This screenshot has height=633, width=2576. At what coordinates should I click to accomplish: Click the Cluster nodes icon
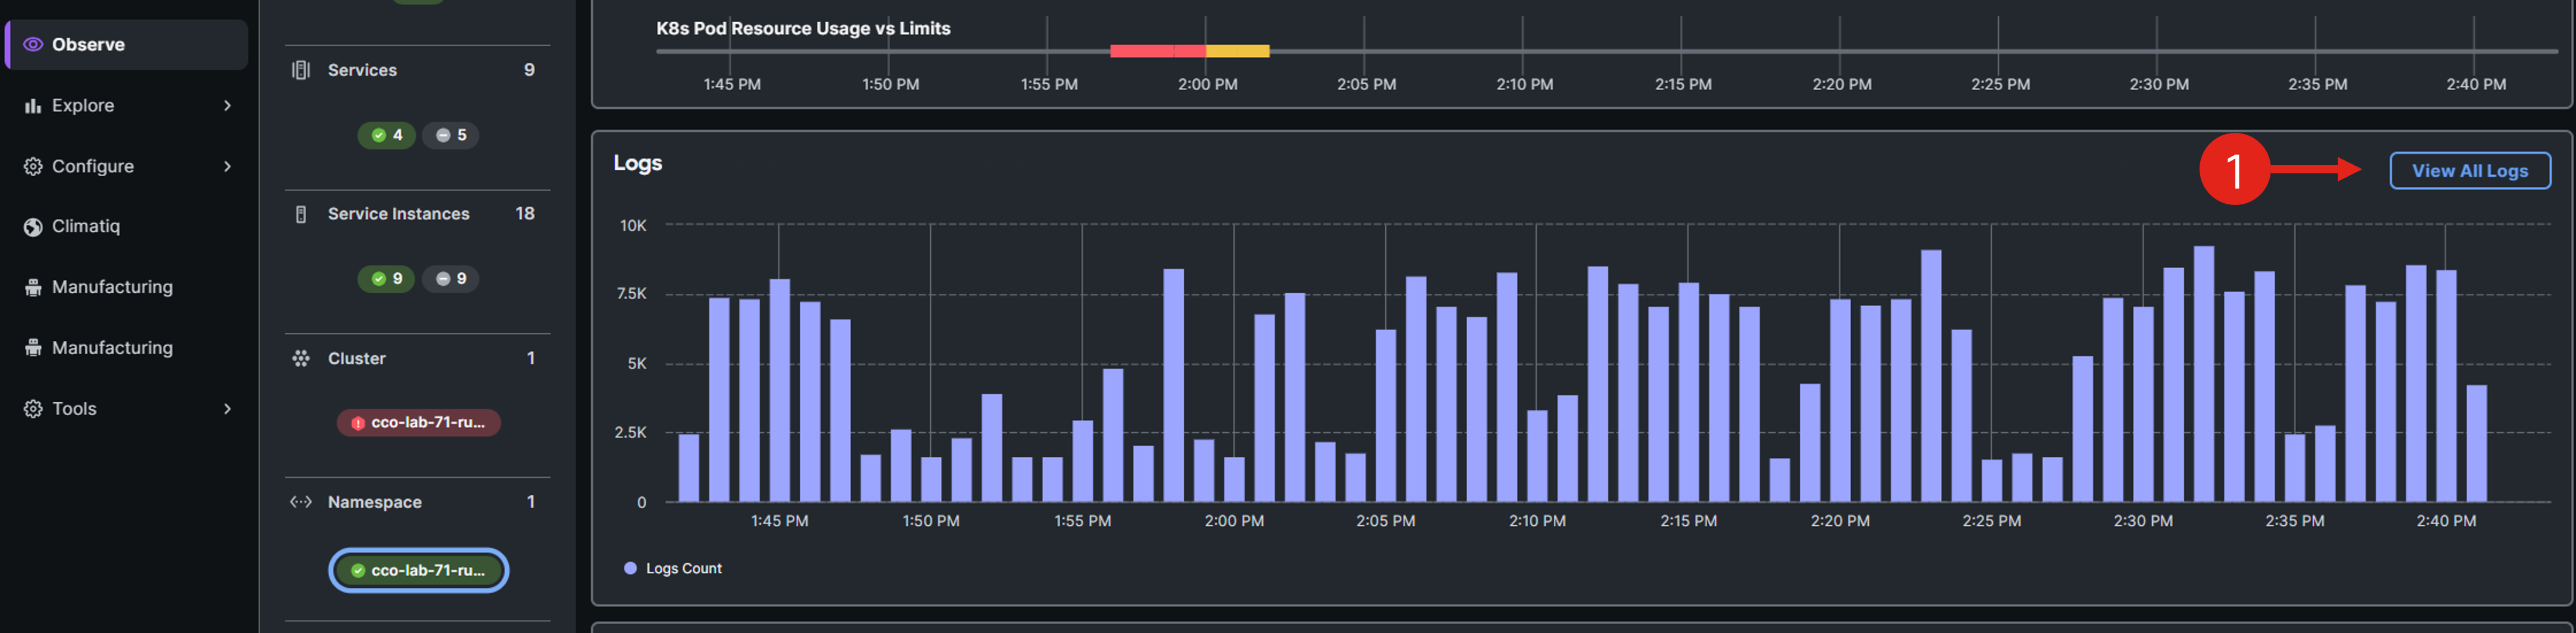300,358
